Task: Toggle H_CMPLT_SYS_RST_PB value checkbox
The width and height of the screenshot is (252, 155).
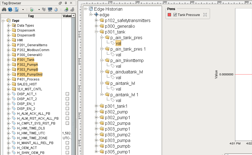Action: [67, 123]
